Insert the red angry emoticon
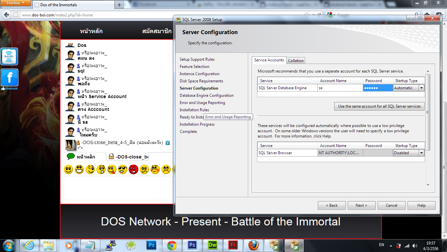This screenshot has height=252, width=447. coord(133,170)
